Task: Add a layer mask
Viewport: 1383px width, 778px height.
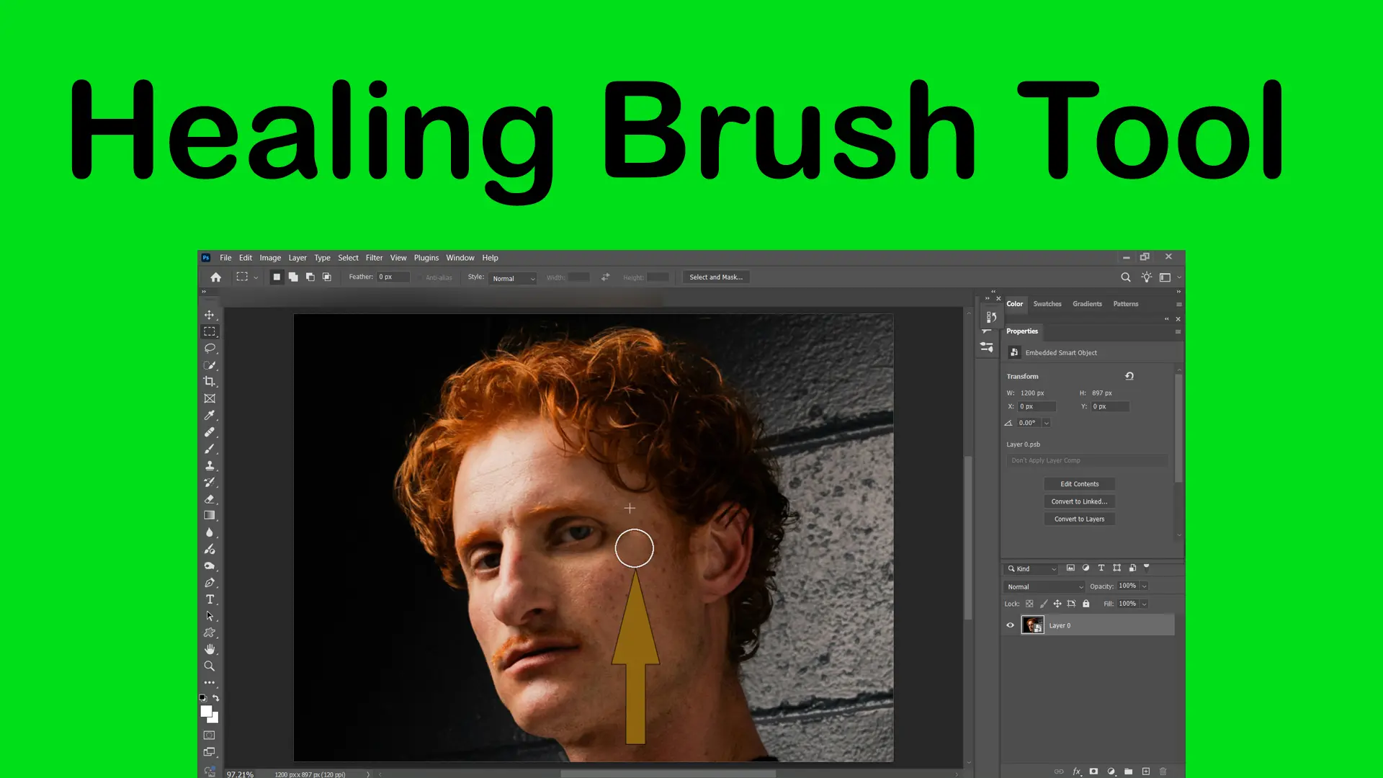Action: click(x=1093, y=772)
